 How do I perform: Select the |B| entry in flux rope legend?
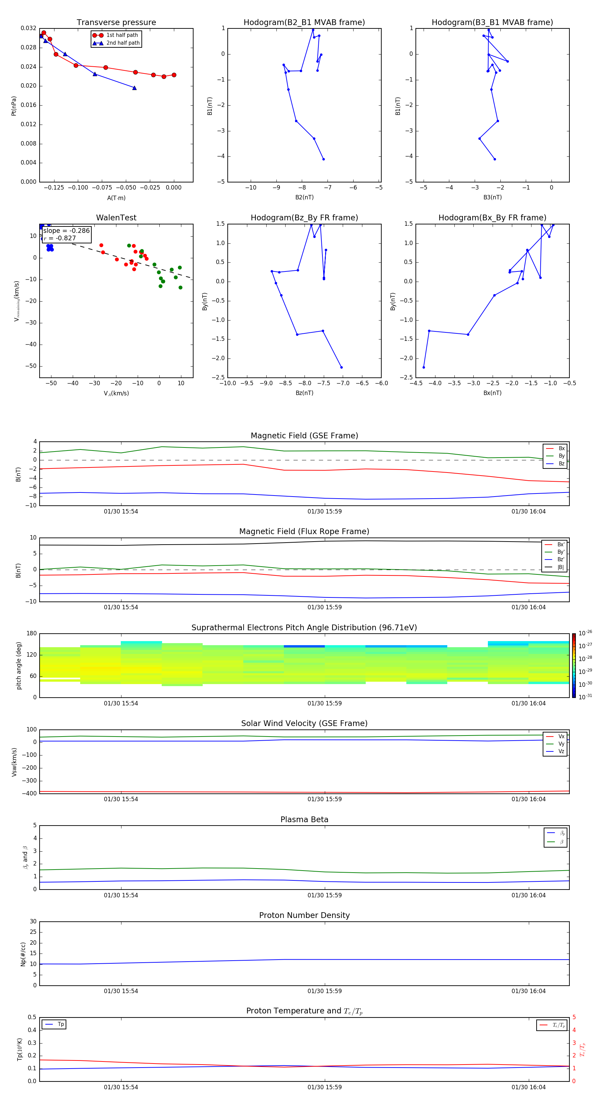point(555,567)
